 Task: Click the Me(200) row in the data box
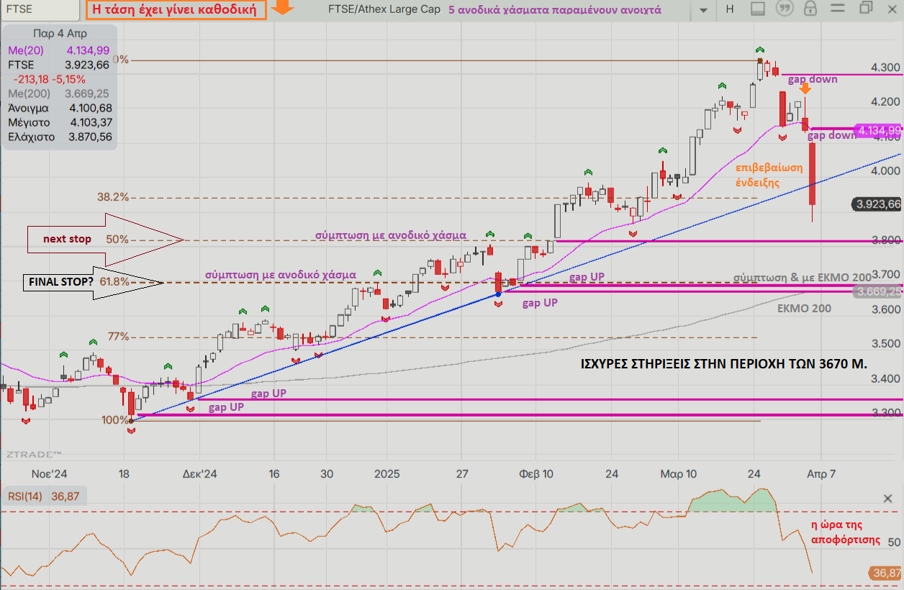[x=58, y=94]
